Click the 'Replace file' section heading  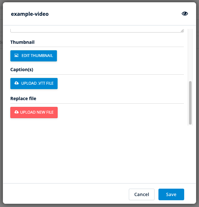(23, 99)
